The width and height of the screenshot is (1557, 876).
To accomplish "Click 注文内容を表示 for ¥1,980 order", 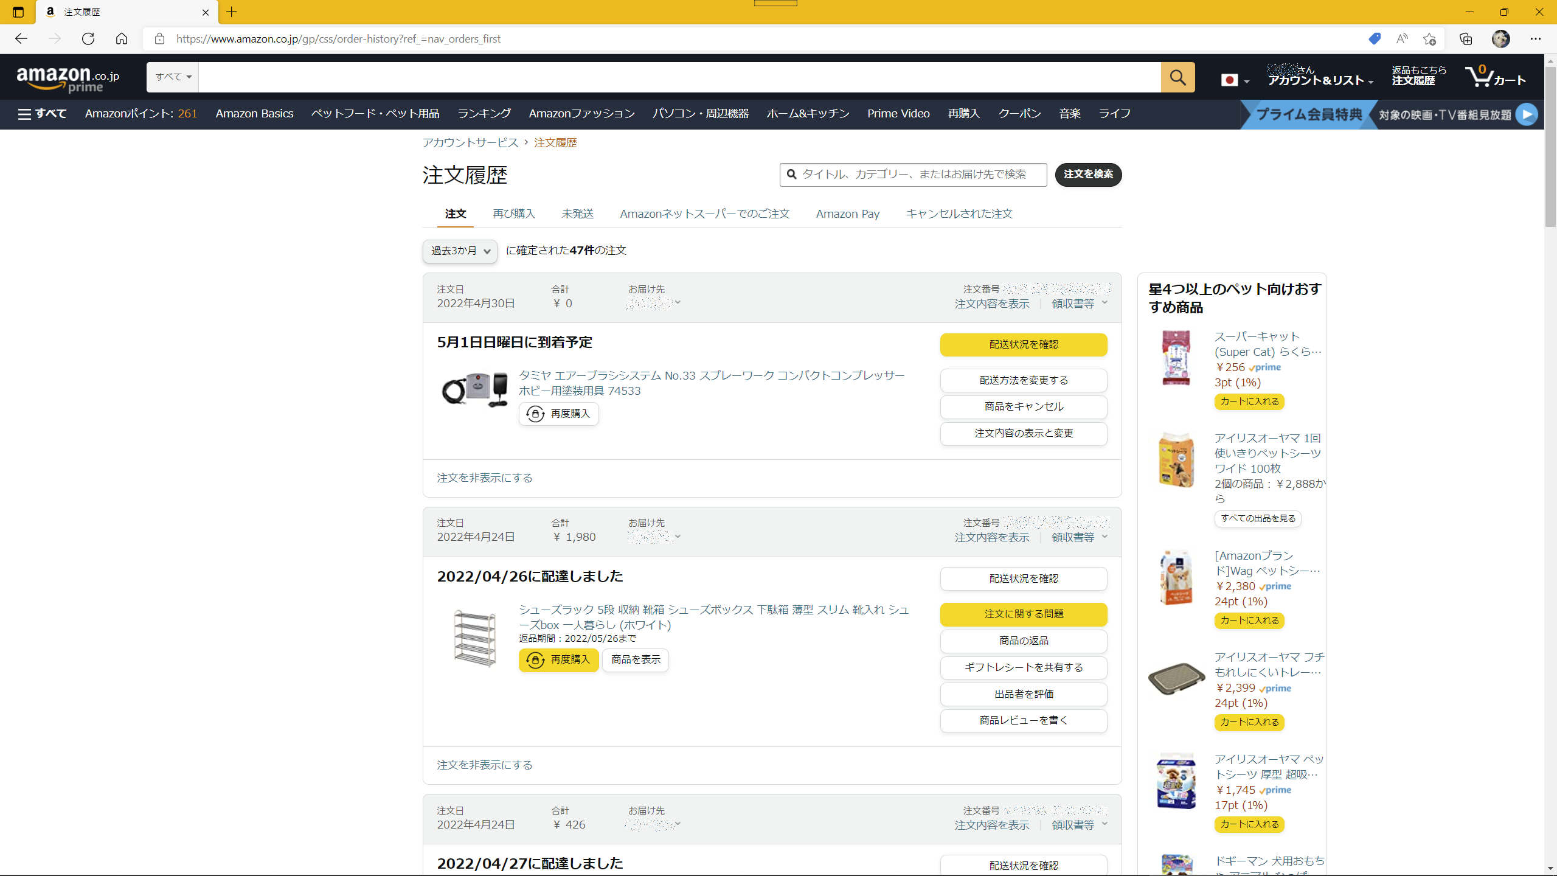I will (992, 537).
